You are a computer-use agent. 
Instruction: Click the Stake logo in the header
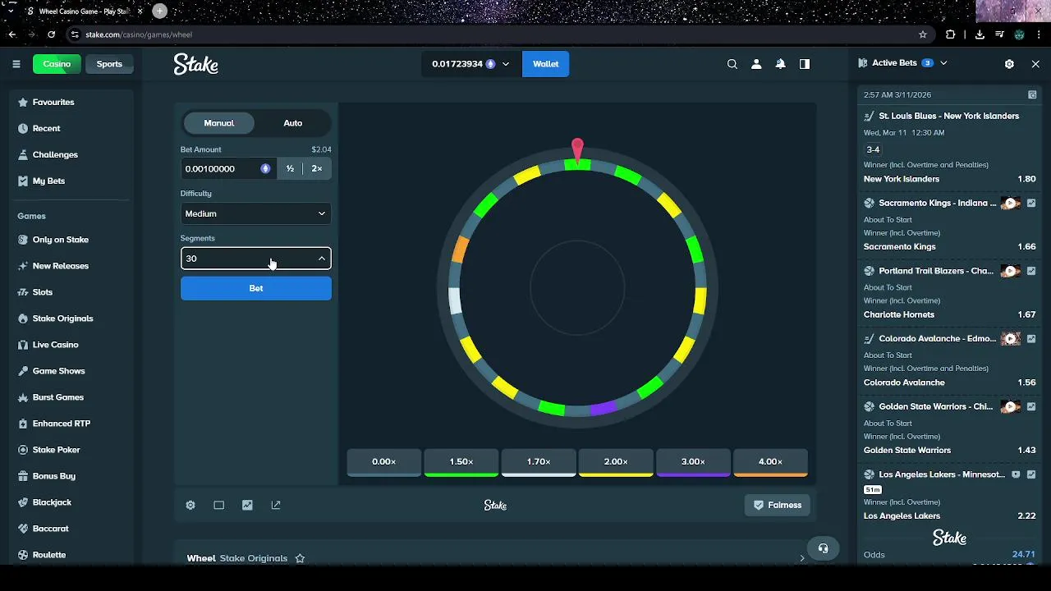(x=195, y=64)
